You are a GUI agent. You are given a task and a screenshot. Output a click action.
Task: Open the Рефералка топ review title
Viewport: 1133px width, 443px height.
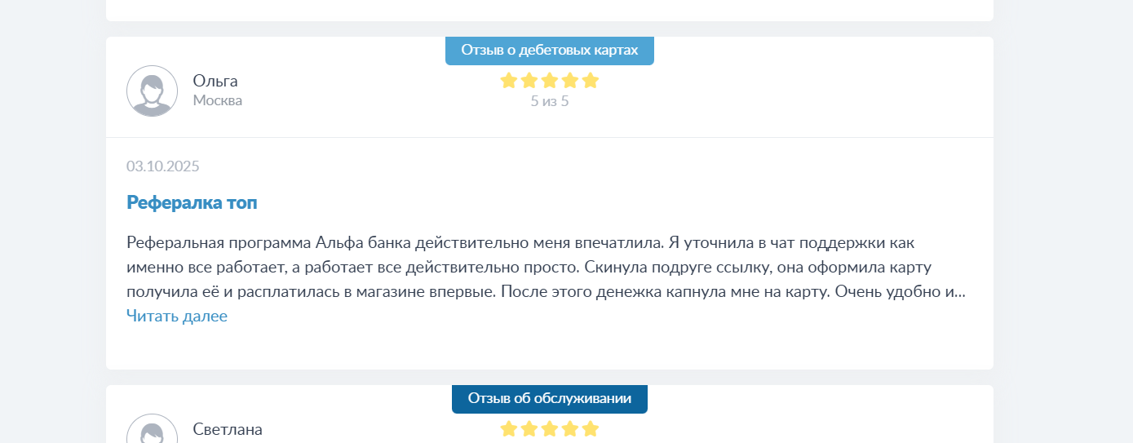click(x=192, y=202)
